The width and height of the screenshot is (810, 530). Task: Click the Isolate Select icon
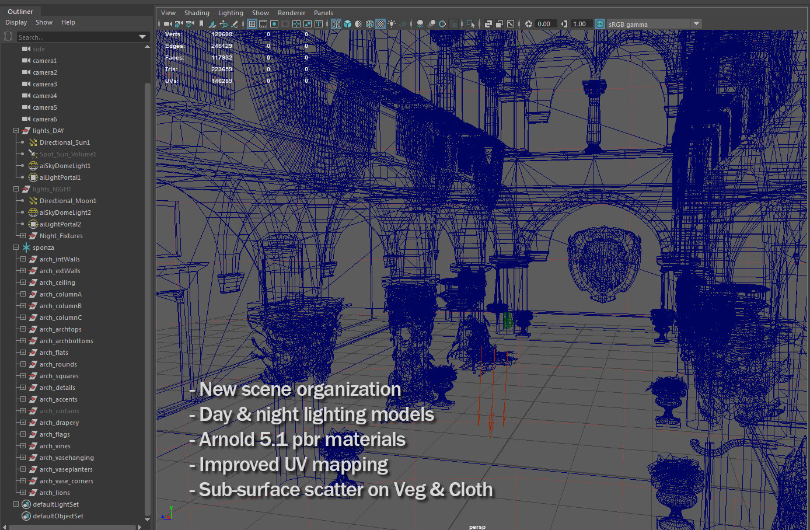pyautogui.click(x=470, y=24)
